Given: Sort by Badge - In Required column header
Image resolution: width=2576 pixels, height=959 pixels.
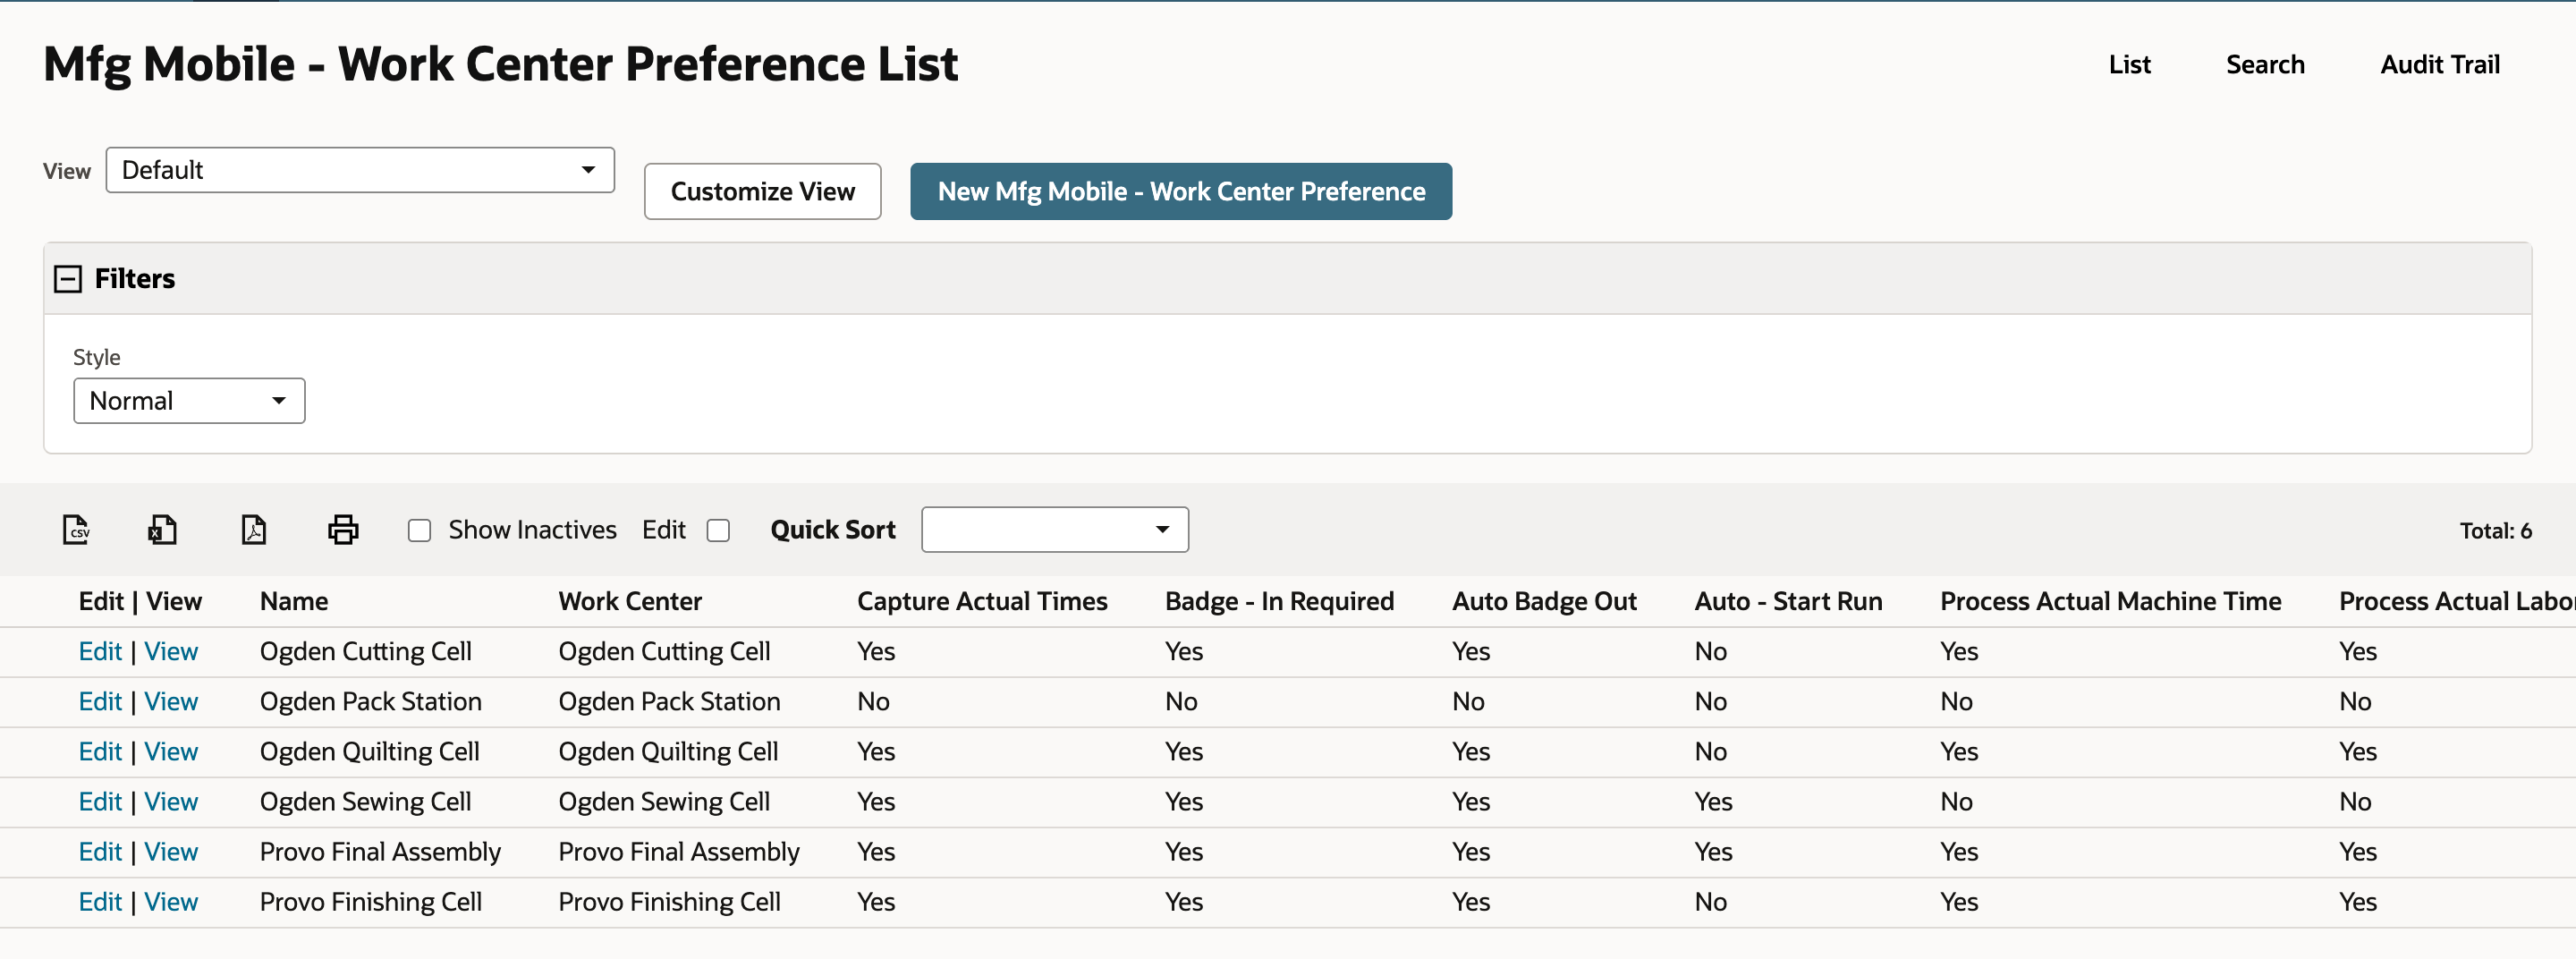Looking at the screenshot, I should [x=1279, y=601].
